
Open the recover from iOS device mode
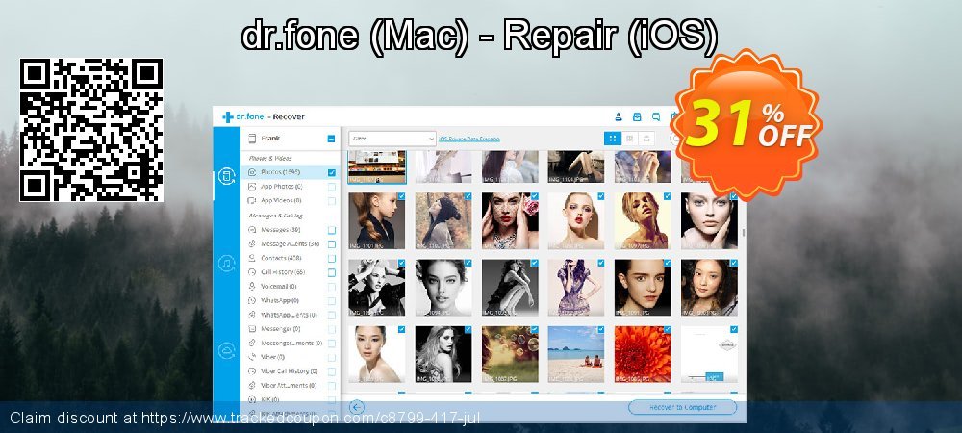coord(226,177)
